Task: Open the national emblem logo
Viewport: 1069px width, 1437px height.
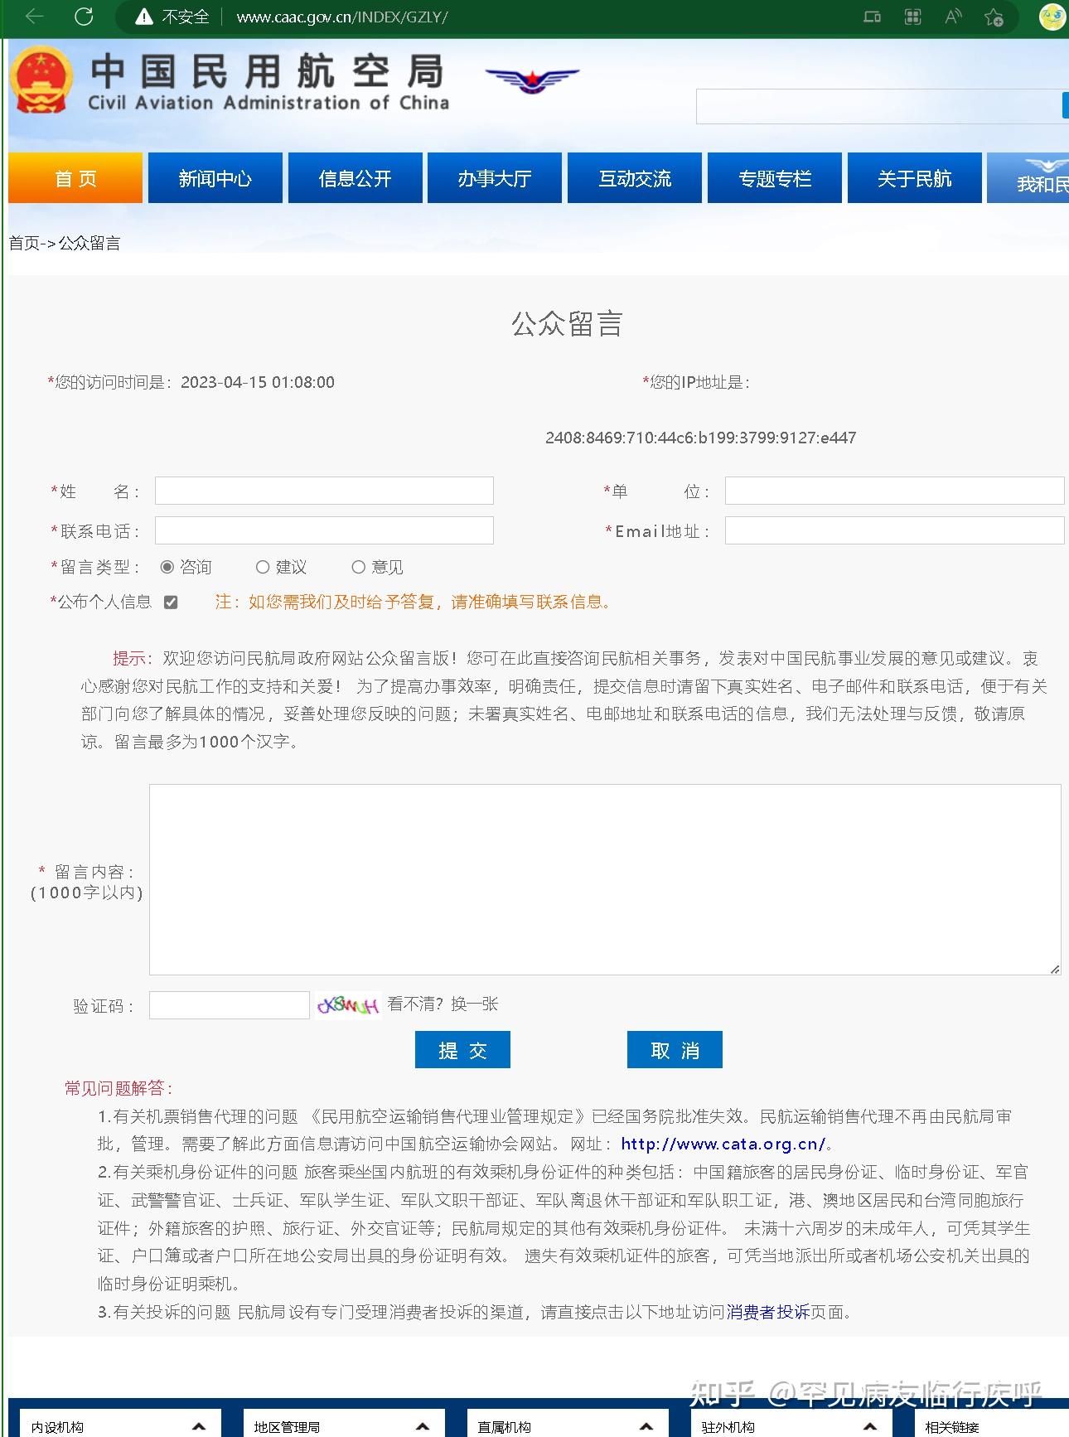Action: [x=41, y=80]
